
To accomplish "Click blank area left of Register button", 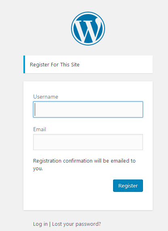I will click(73, 186).
